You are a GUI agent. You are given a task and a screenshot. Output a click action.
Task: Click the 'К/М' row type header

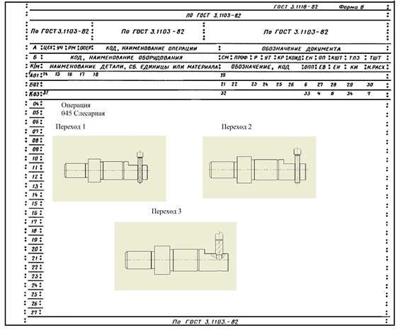coord(34,67)
